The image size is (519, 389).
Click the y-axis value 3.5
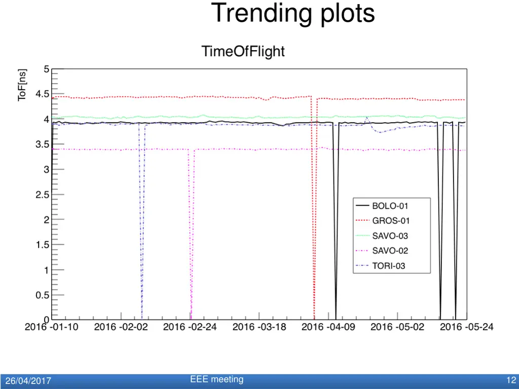point(43,144)
